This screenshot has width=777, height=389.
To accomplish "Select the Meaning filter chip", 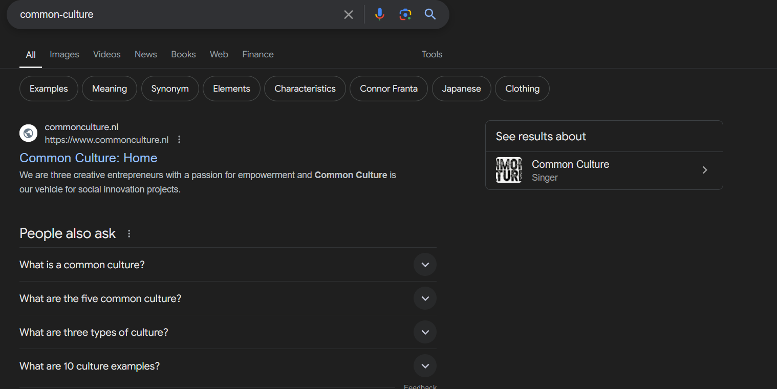I will pos(110,89).
